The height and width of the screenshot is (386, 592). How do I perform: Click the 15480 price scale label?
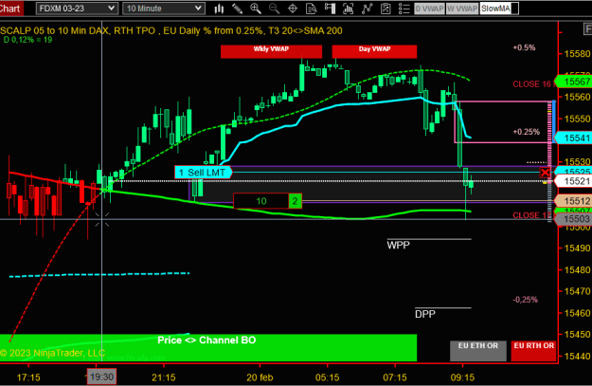[x=577, y=270]
